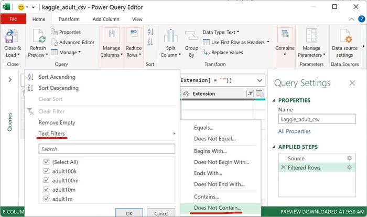Screen dimensions: 367x217
Task: Click the smiley feedback icon
Action: point(21,7)
